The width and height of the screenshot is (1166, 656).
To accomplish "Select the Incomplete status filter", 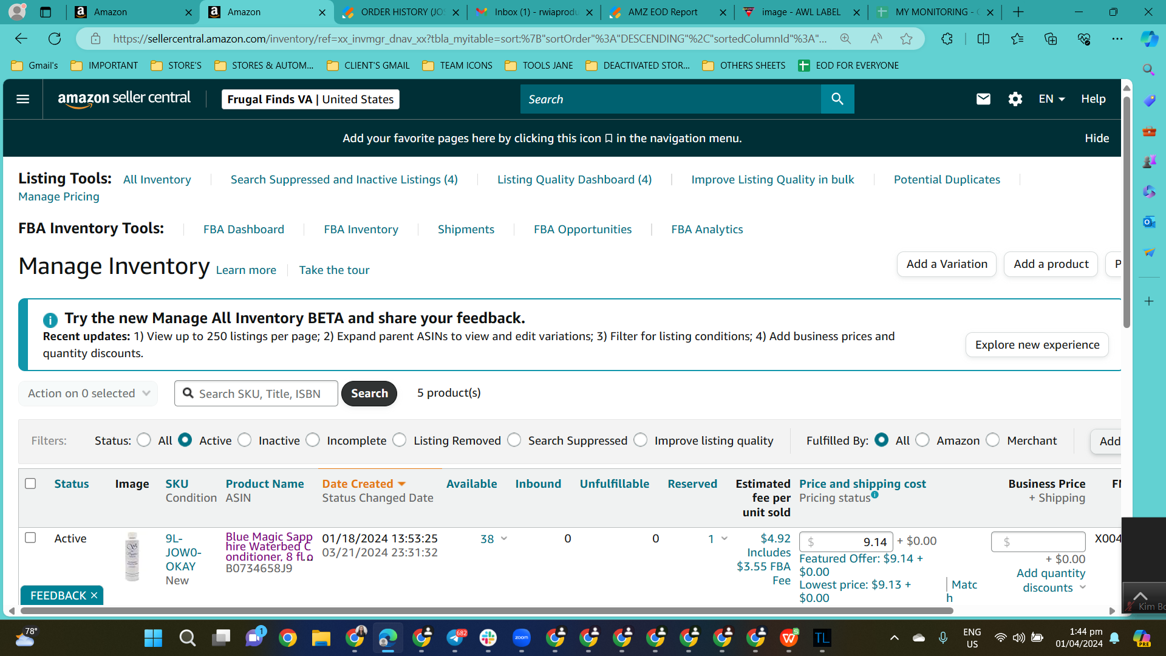I will pos(313,440).
